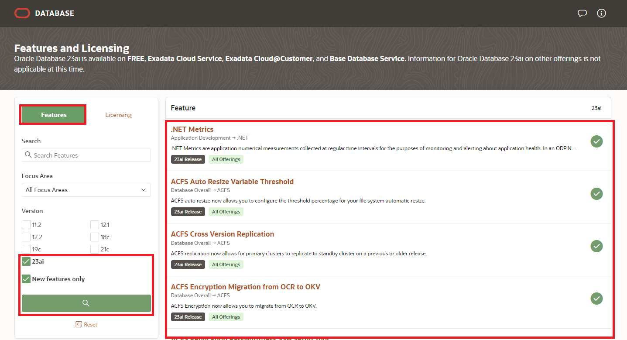Click 'Application Development → .NET' breadcrumb text
The image size is (627, 340).
click(209, 138)
